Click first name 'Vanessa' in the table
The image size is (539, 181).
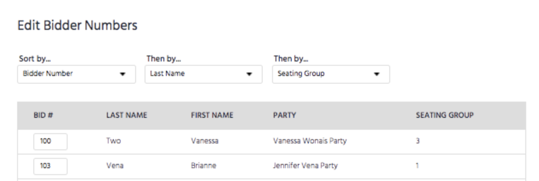204,141
